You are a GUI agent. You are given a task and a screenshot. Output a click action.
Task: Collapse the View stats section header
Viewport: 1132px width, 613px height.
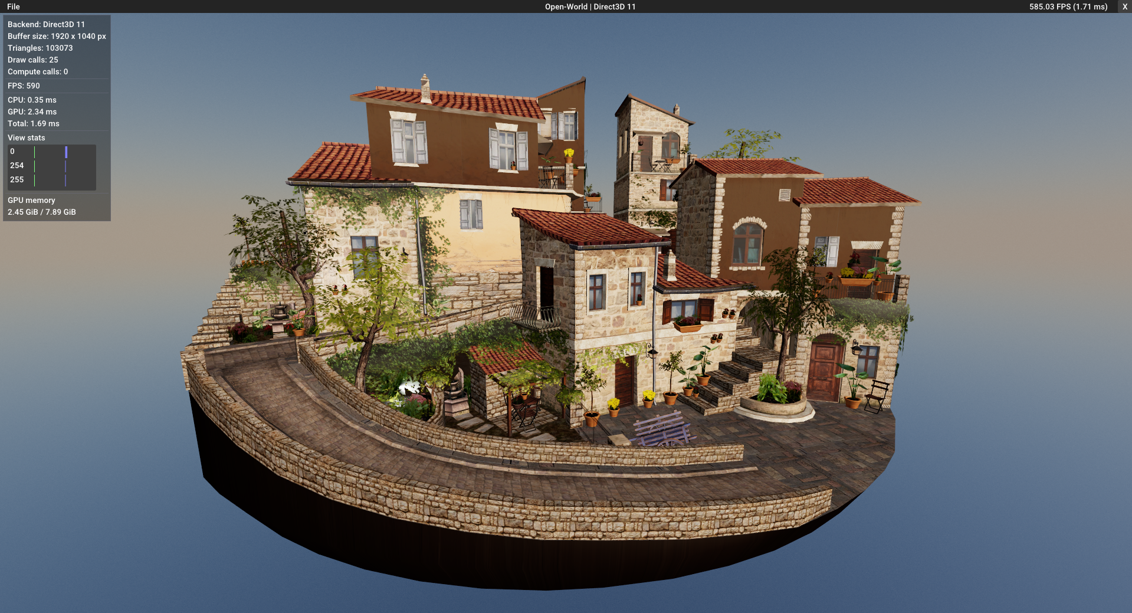(26, 137)
